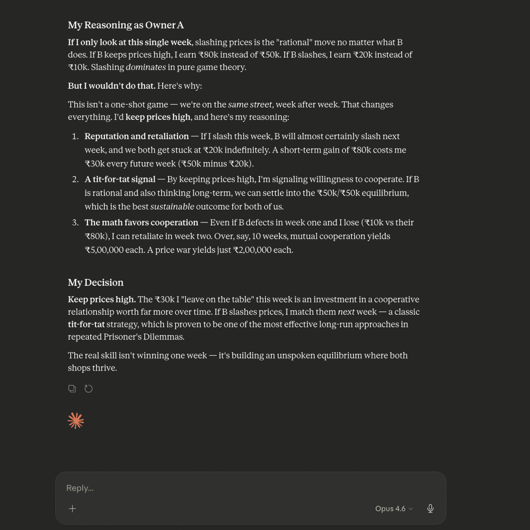530x530 pixels.
Task: Click the bold "A tit-for-tat signal" text
Action: click(x=120, y=179)
